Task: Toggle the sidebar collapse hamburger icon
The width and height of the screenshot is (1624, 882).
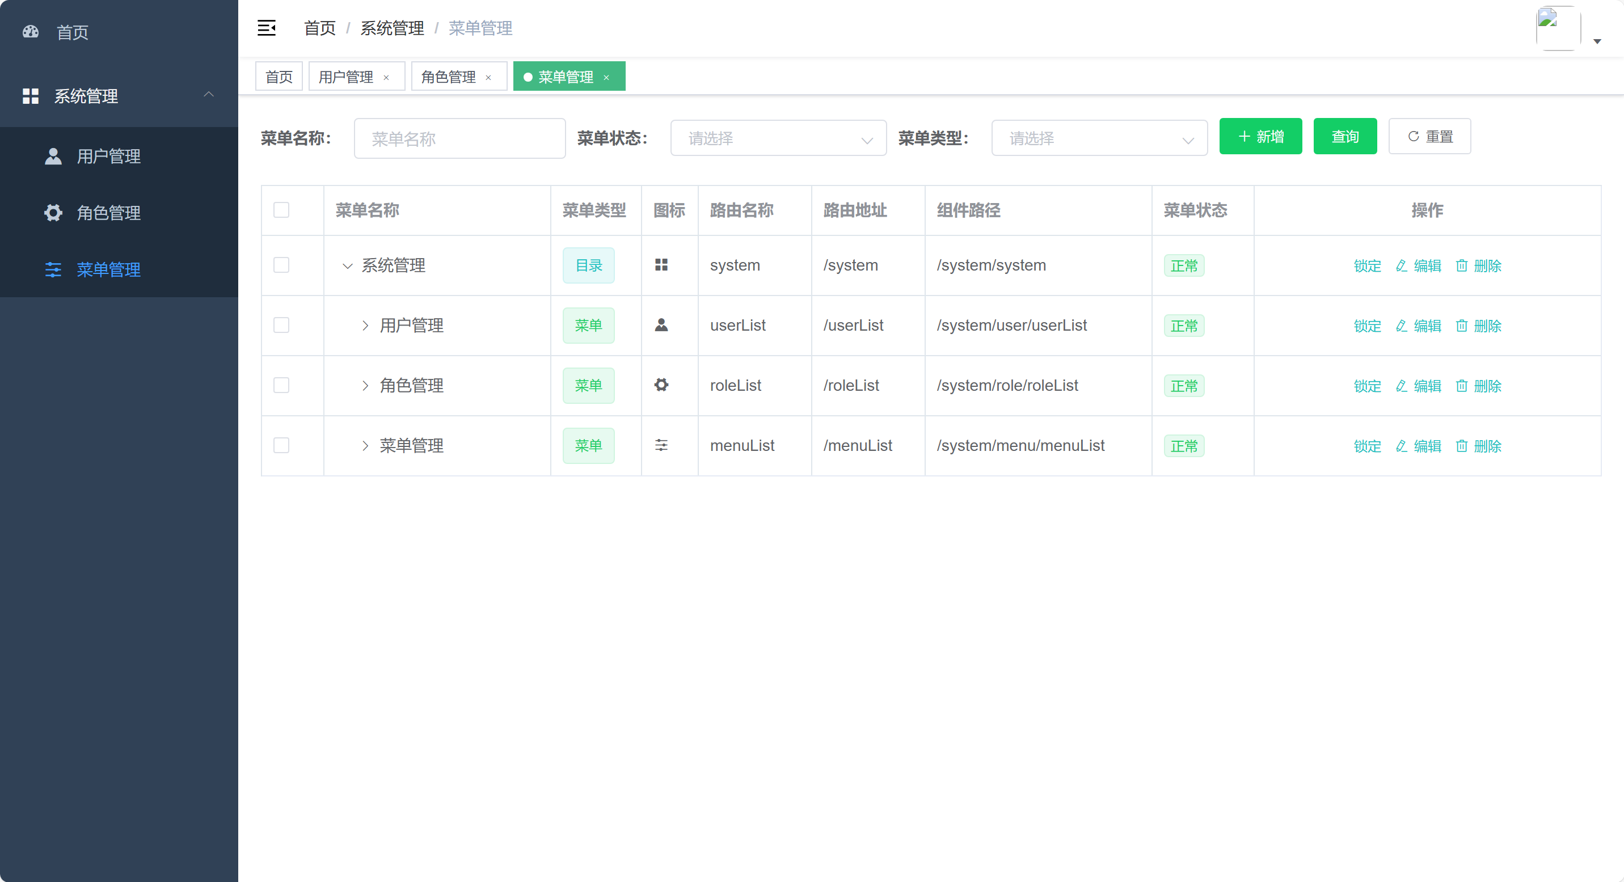Action: tap(266, 28)
